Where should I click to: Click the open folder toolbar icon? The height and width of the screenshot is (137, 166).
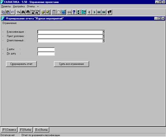pos(43,12)
